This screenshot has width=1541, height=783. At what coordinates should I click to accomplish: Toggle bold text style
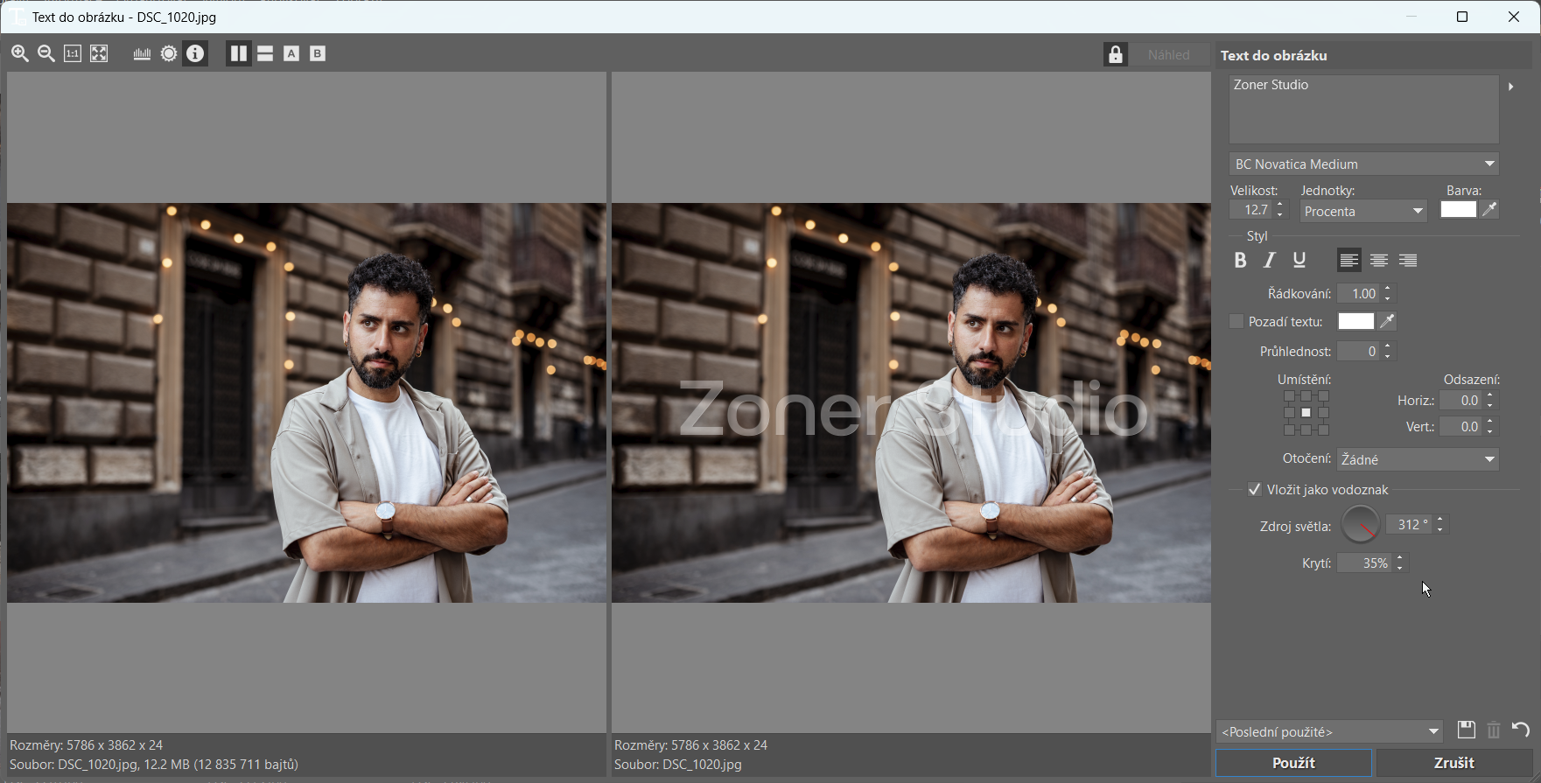(1240, 260)
